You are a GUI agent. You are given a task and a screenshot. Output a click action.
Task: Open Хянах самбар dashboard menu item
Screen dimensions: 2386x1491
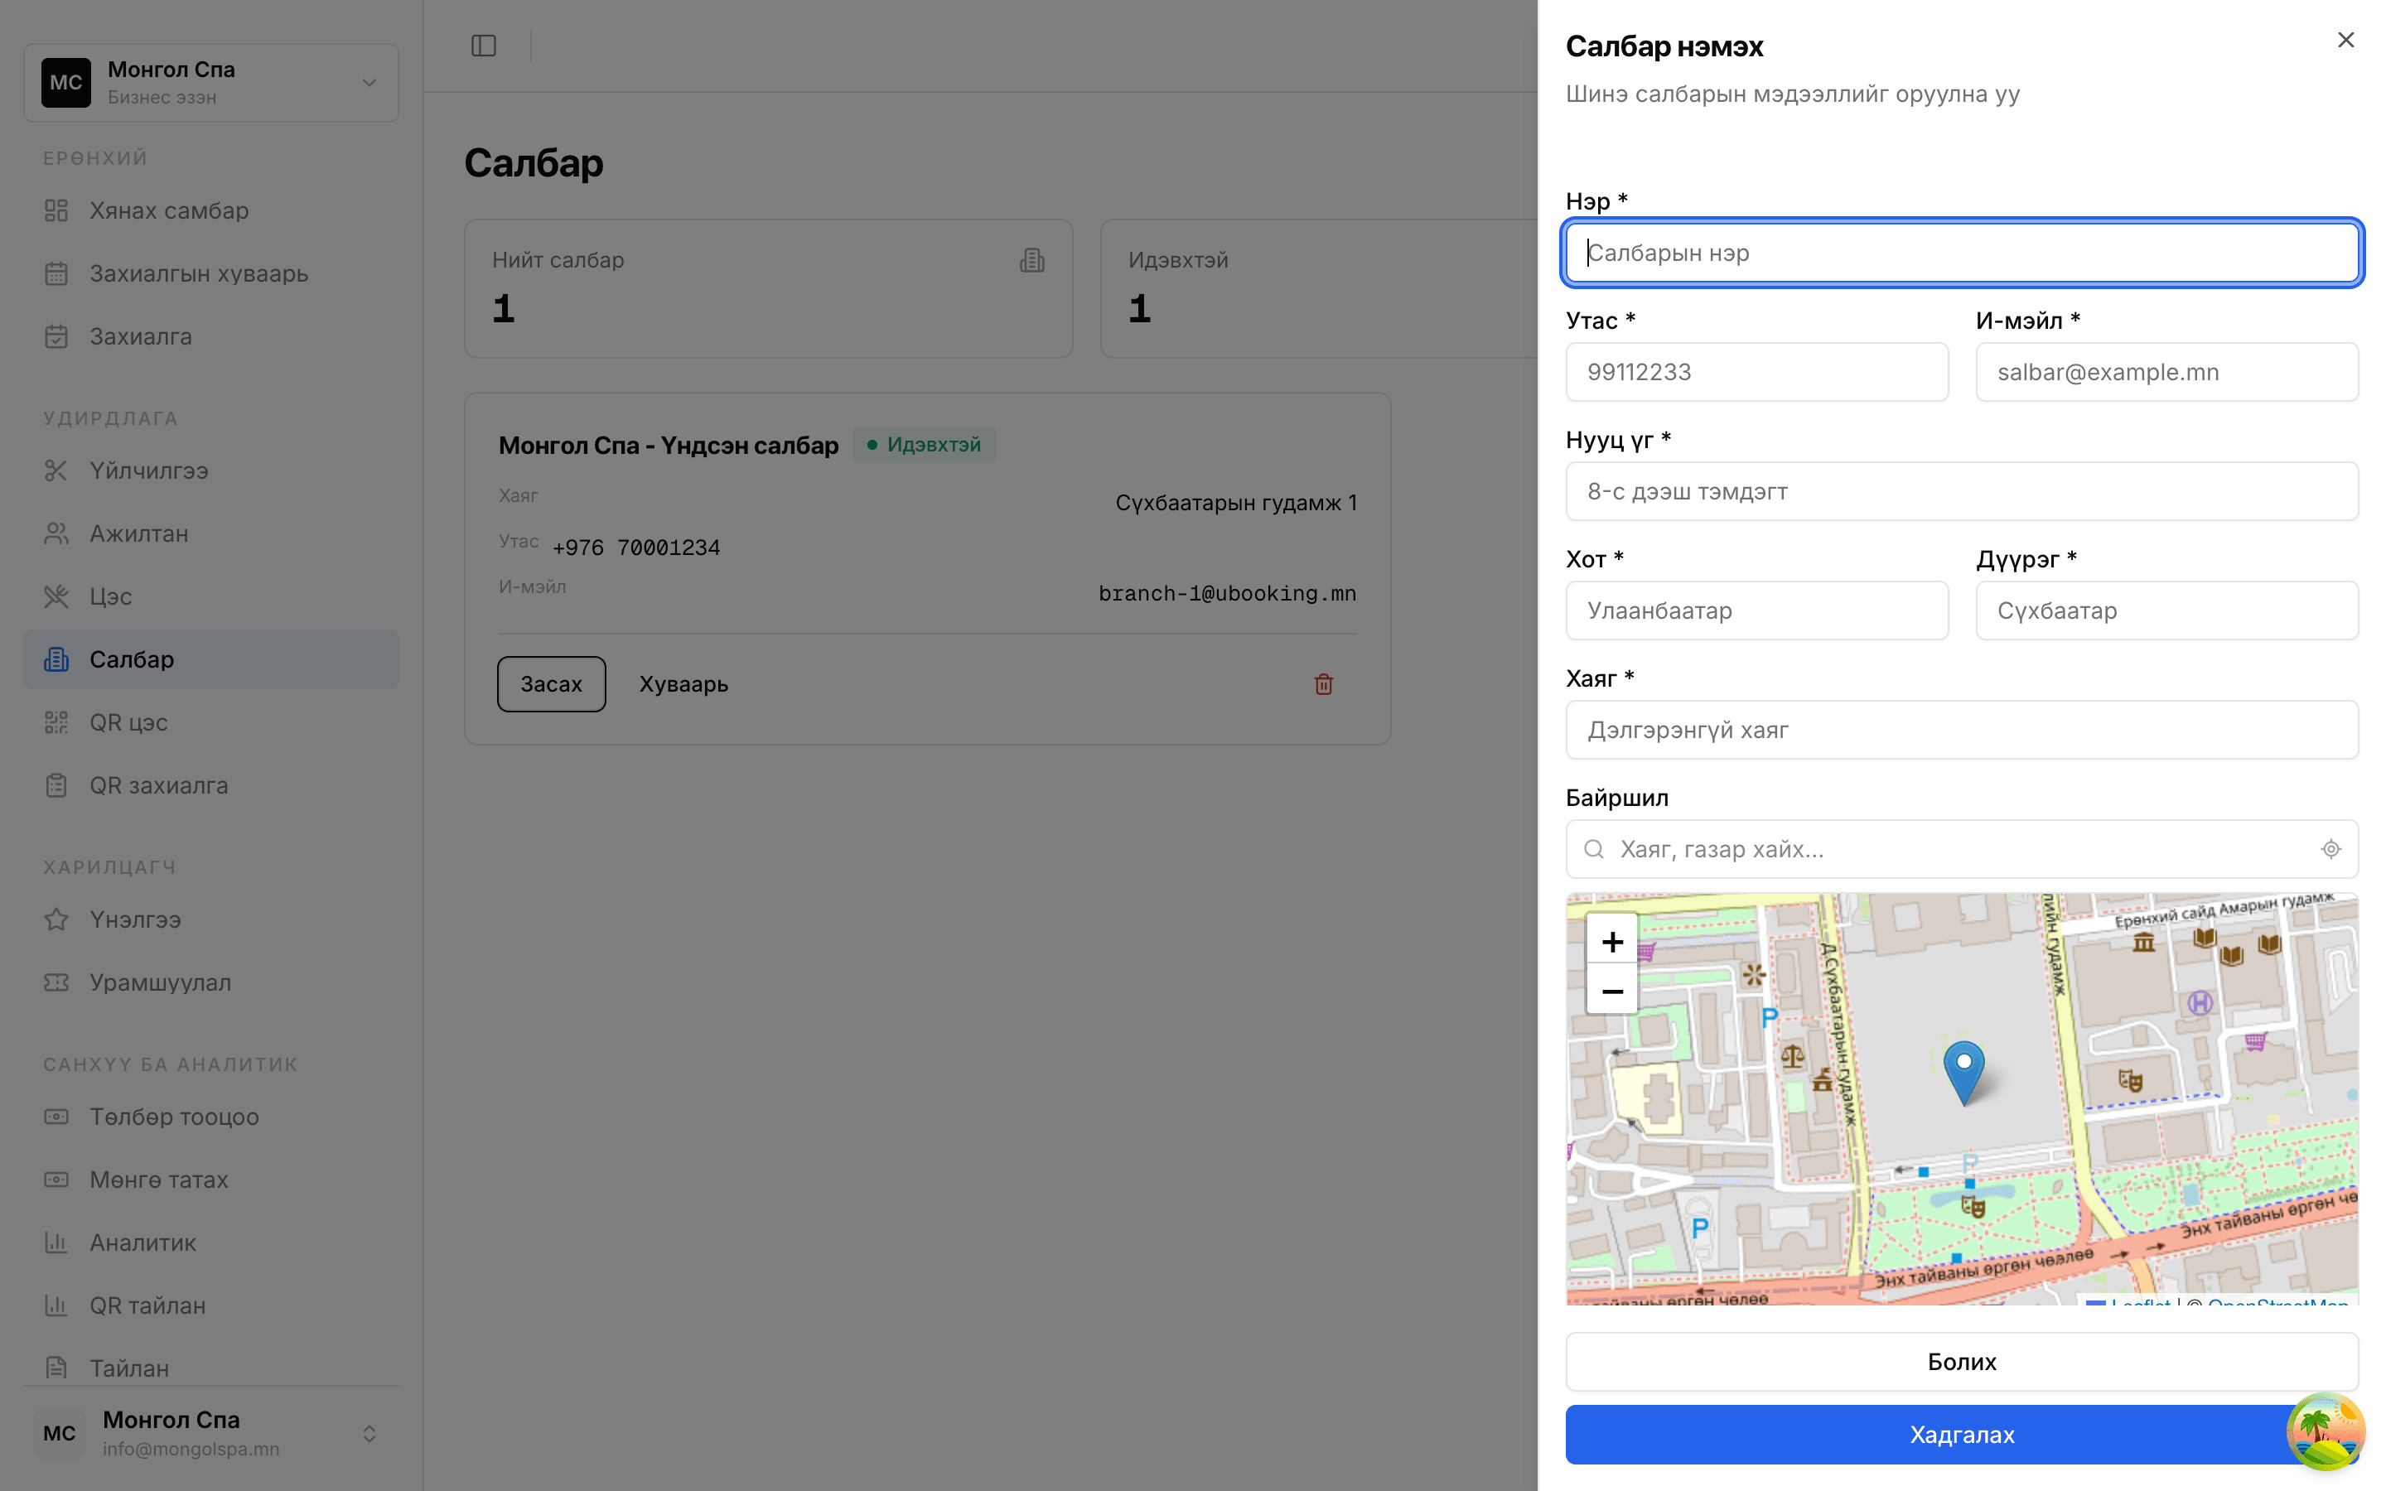point(211,210)
